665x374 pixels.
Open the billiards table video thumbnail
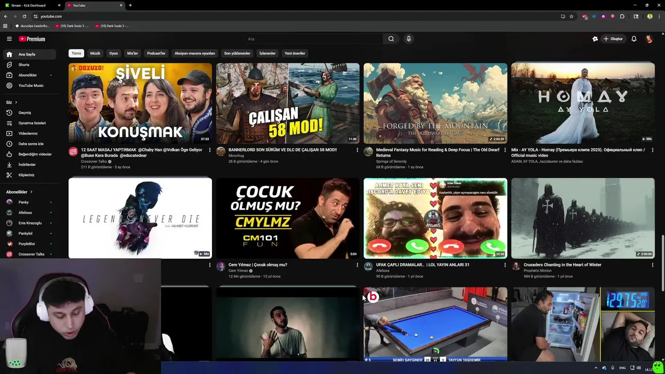point(435,324)
